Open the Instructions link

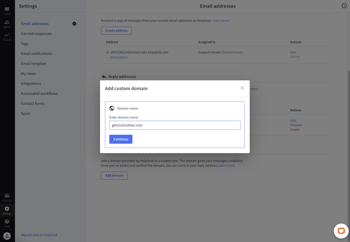click(x=119, y=57)
